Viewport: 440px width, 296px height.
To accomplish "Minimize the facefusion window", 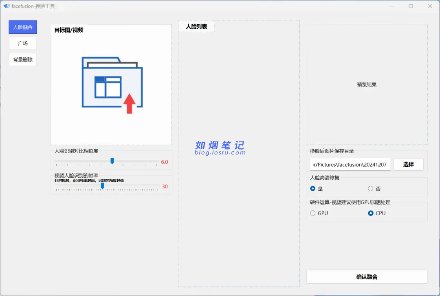I will pyautogui.click(x=392, y=6).
